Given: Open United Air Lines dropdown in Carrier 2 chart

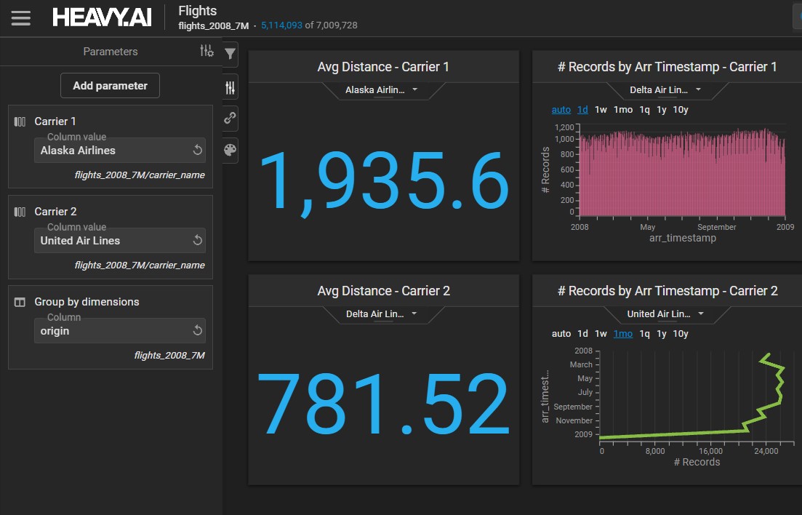Looking at the screenshot, I should [666, 314].
